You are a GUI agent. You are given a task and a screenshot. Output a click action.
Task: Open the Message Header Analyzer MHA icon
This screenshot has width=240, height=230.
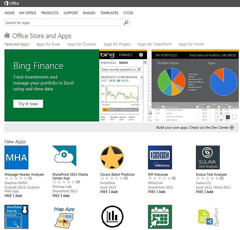16,157
